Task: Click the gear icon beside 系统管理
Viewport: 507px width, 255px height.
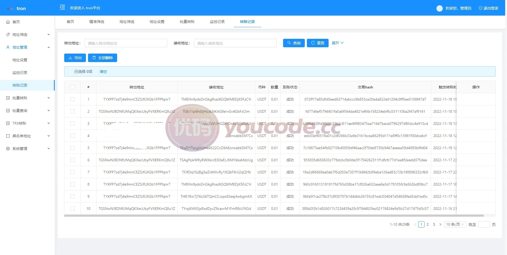Action: pyautogui.click(x=8, y=149)
